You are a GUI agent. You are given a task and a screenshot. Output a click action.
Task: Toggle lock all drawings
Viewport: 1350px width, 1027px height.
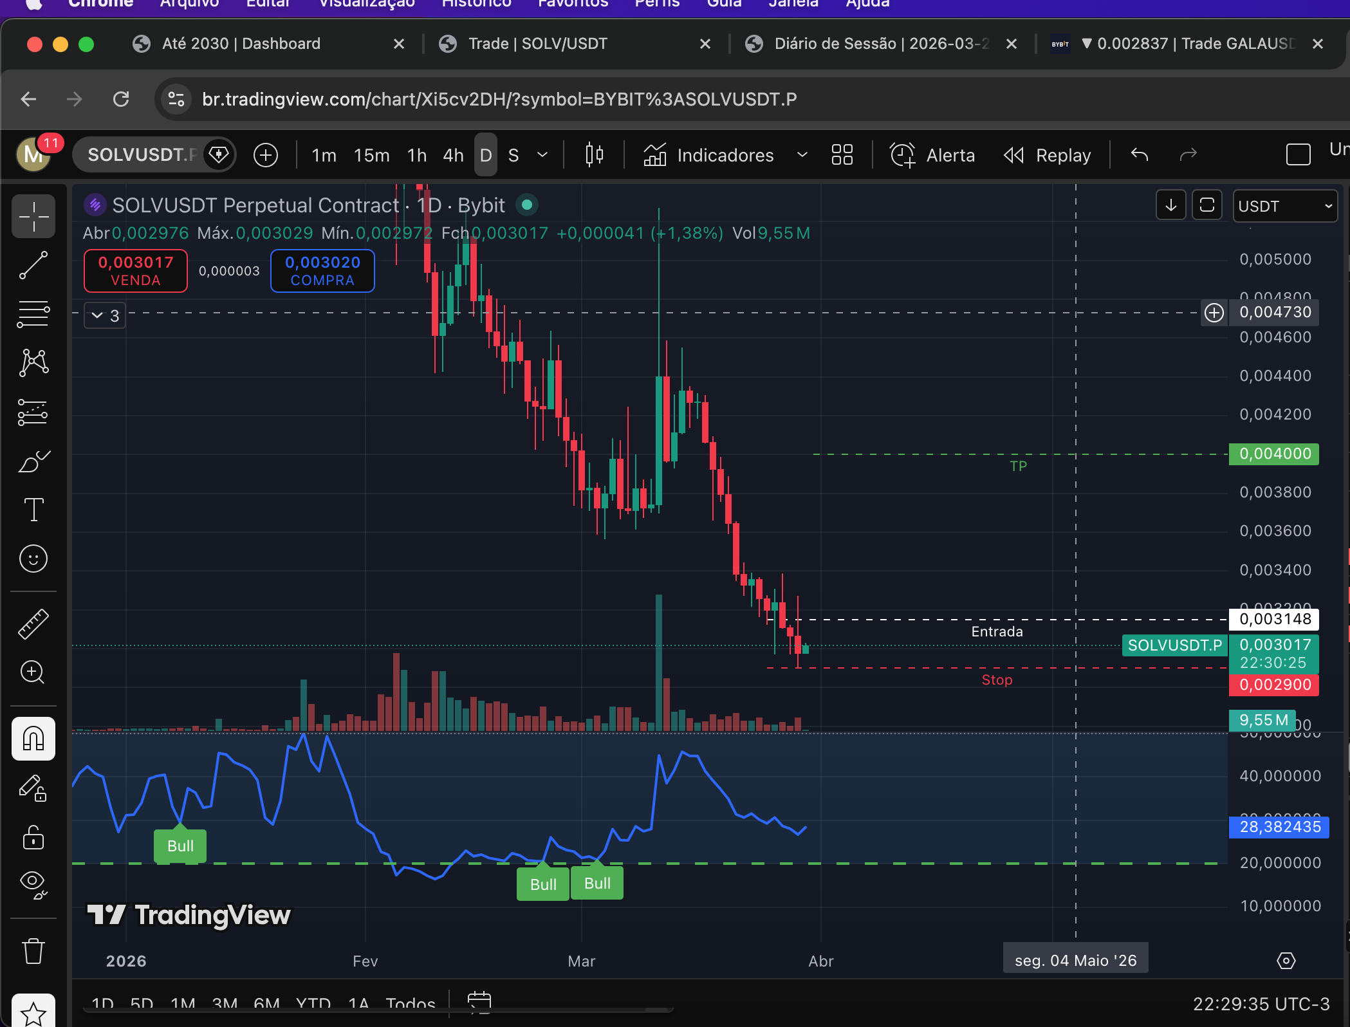click(33, 838)
